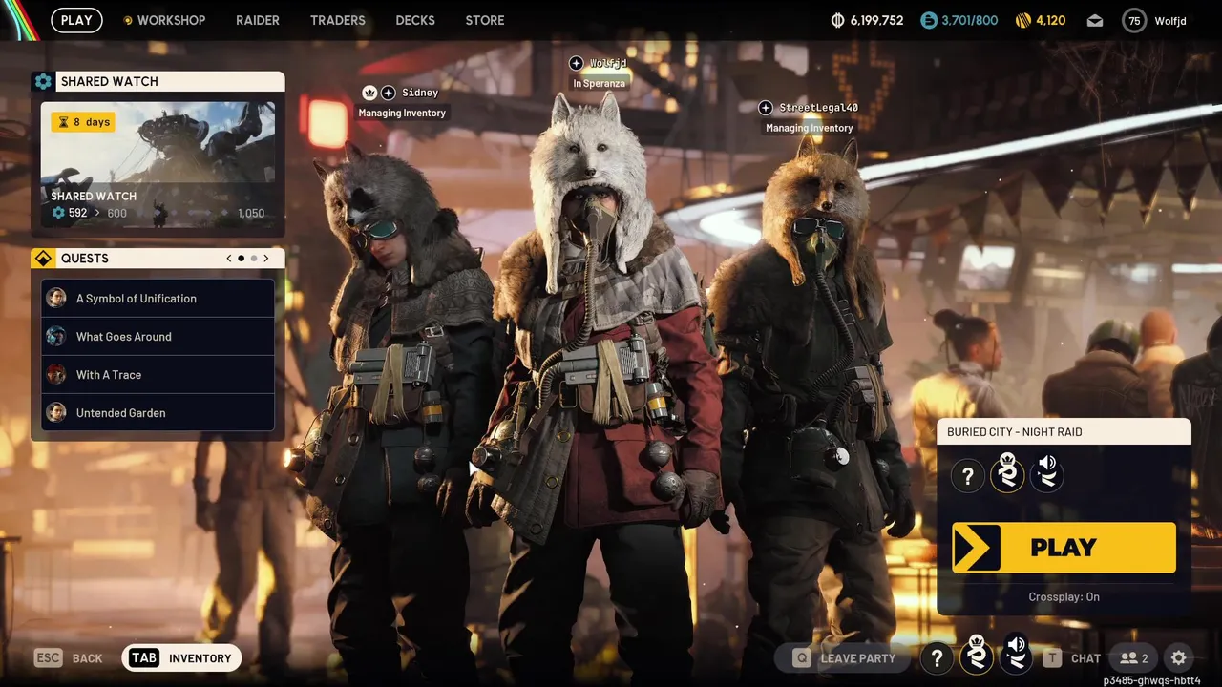Click the crowned raider emblem in Buried City panel
The width and height of the screenshot is (1222, 687).
[1007, 473]
